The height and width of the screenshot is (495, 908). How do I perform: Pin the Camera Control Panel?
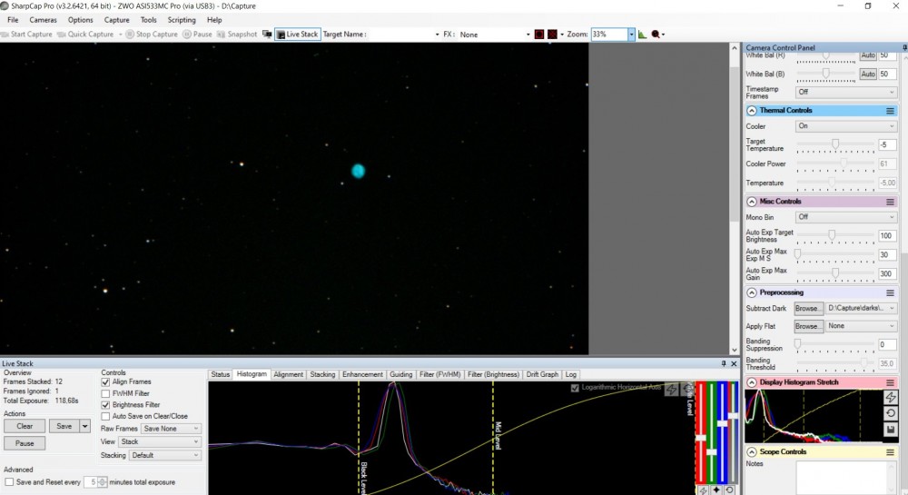coord(904,47)
